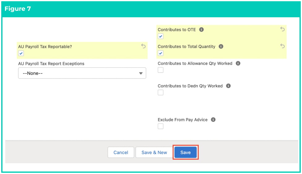
Task: Save the record with Save button
Action: click(185, 152)
